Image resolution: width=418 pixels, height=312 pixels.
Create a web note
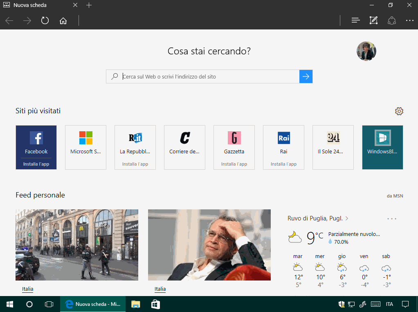[373, 20]
